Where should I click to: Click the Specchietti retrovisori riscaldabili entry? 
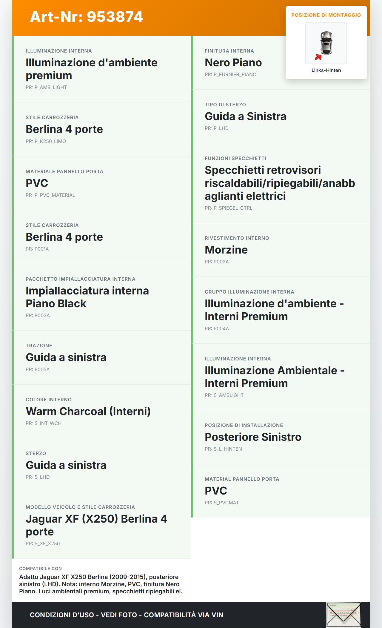[280, 183]
